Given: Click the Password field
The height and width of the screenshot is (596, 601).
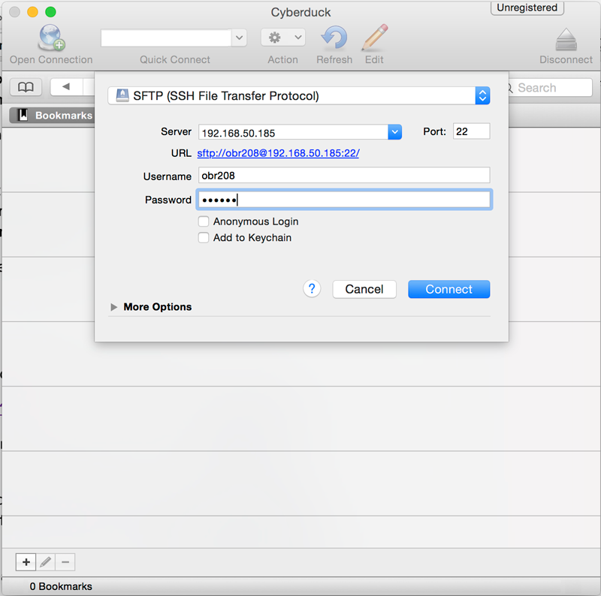Looking at the screenshot, I should (344, 200).
